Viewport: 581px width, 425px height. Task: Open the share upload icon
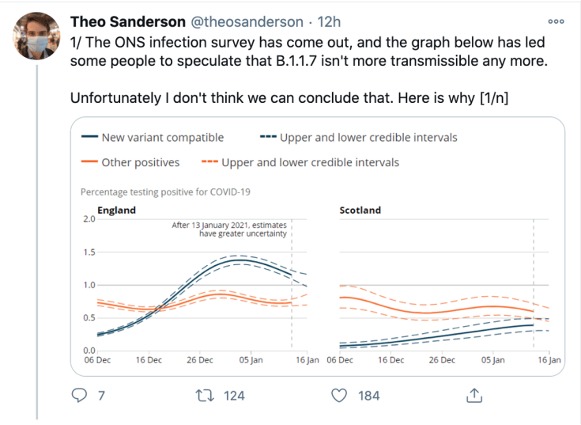click(x=474, y=394)
